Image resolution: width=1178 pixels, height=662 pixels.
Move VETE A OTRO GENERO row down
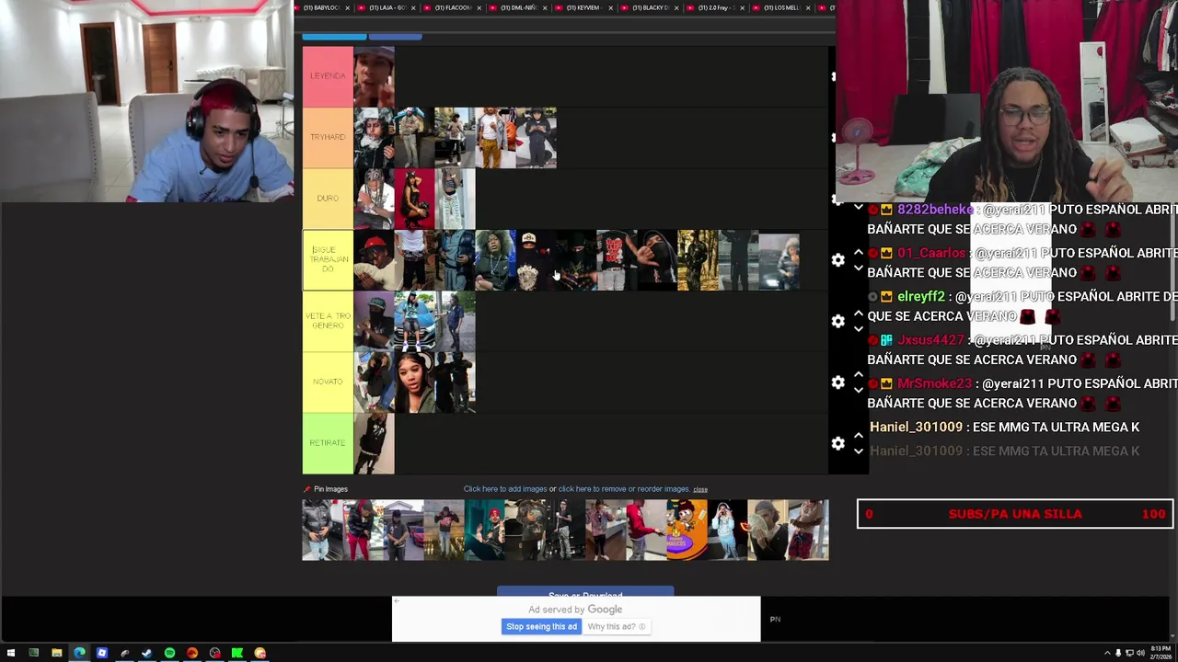pyautogui.click(x=859, y=329)
